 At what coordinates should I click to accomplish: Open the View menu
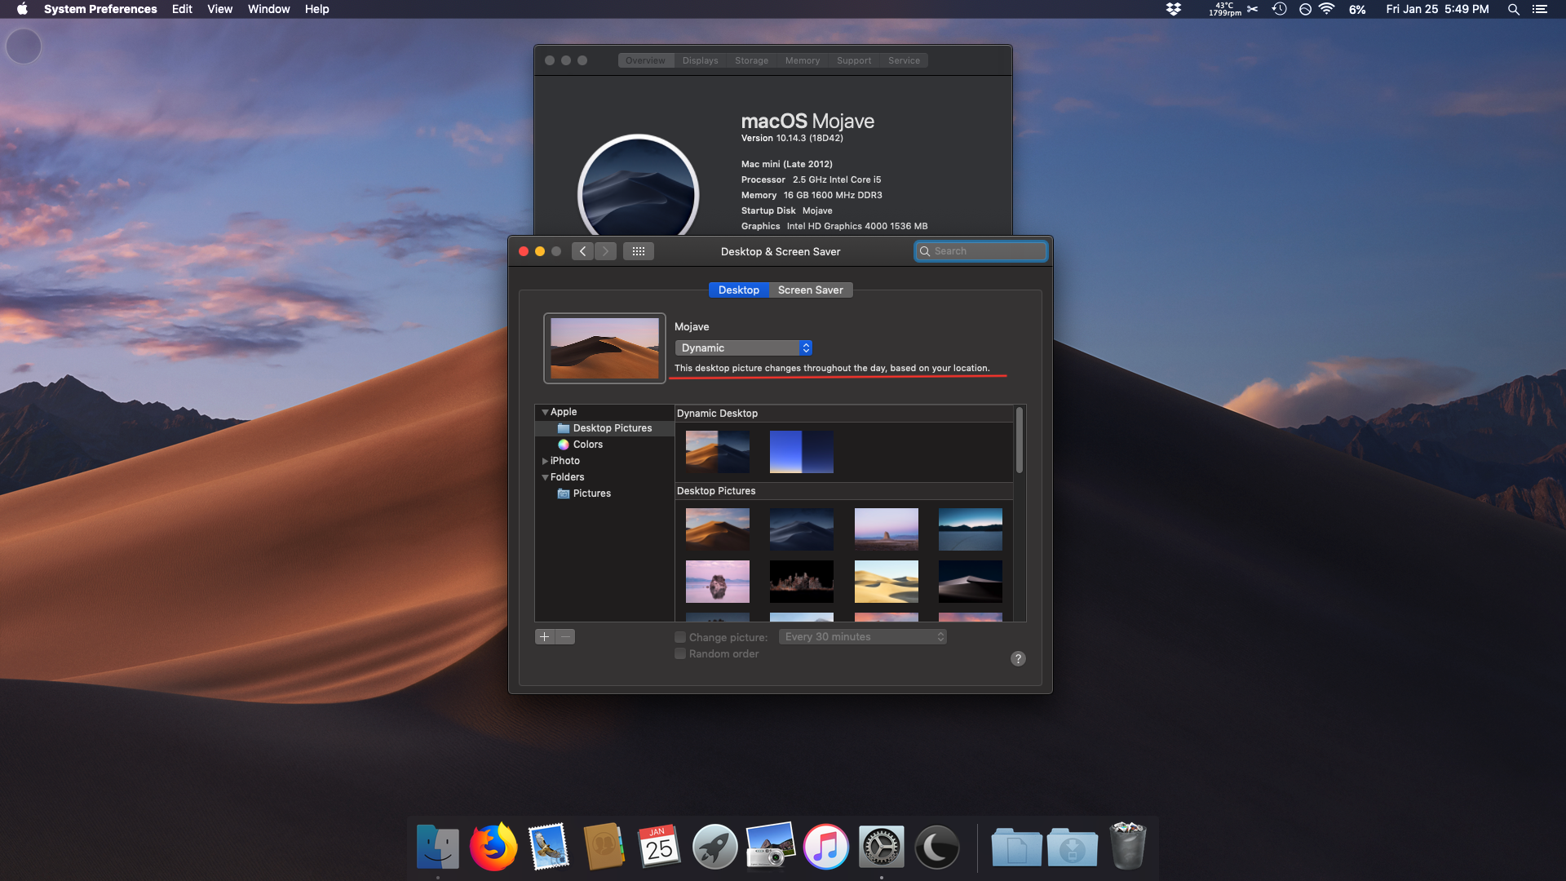[x=219, y=9]
